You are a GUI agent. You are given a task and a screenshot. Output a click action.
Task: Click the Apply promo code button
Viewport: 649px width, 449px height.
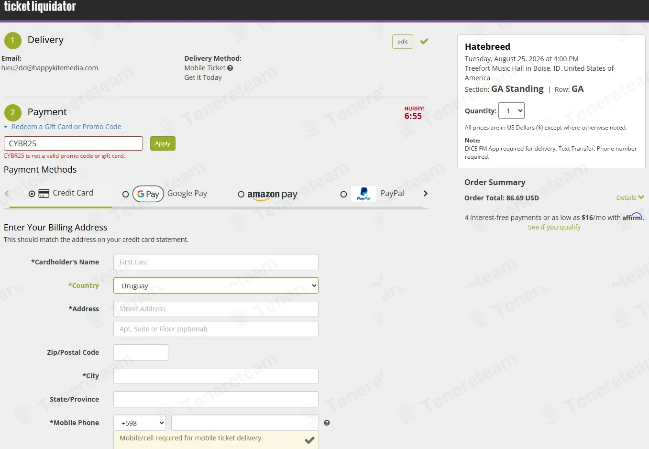tap(163, 143)
